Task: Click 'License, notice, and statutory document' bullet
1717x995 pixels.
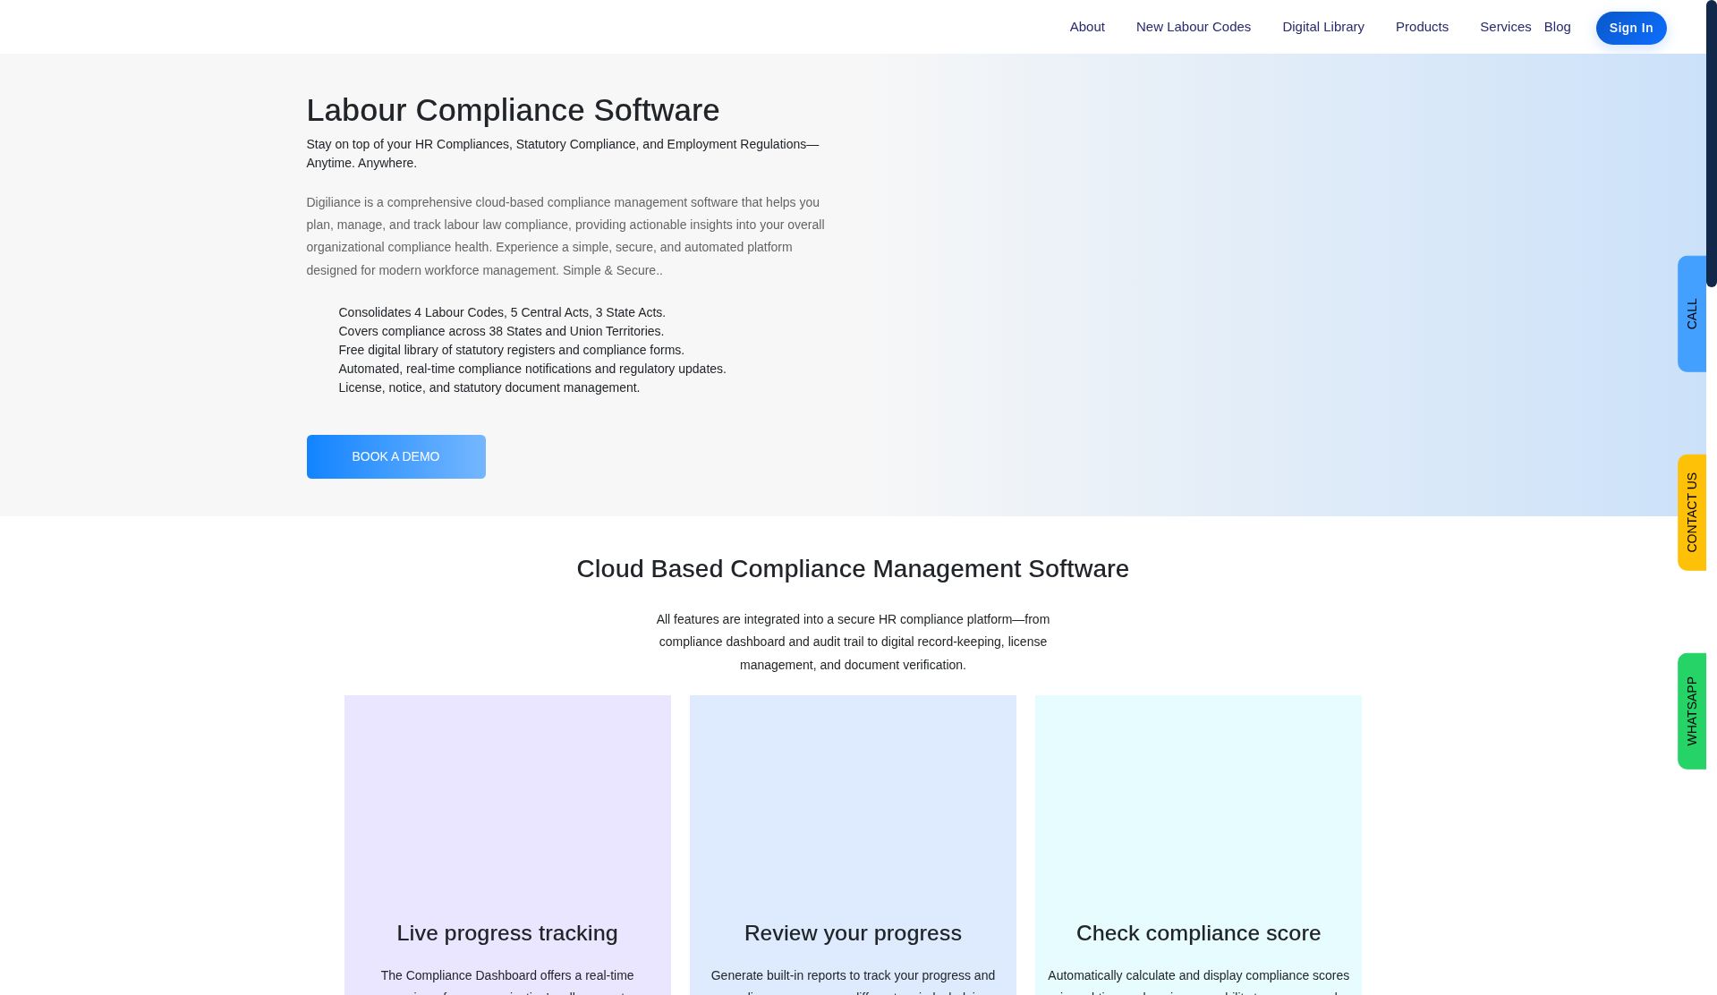Action: (489, 387)
